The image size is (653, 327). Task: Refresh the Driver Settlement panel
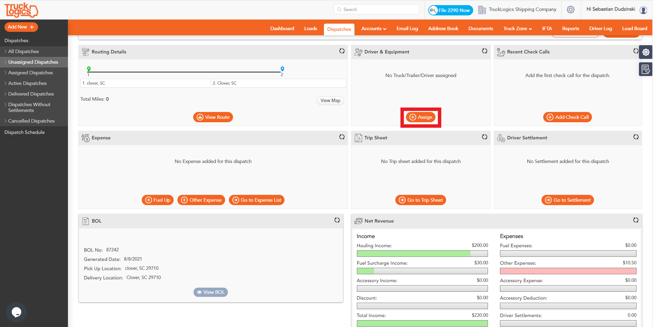(x=636, y=137)
